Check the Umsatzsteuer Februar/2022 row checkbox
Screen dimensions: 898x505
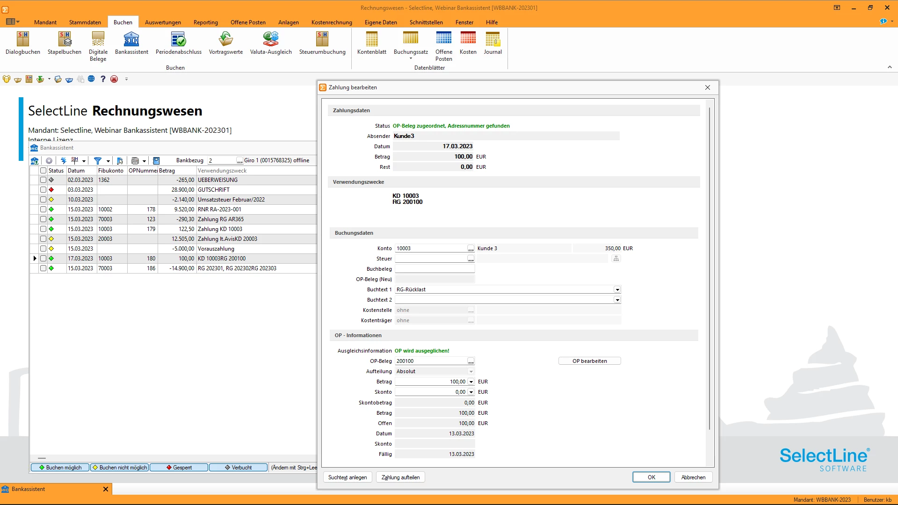pyautogui.click(x=43, y=200)
